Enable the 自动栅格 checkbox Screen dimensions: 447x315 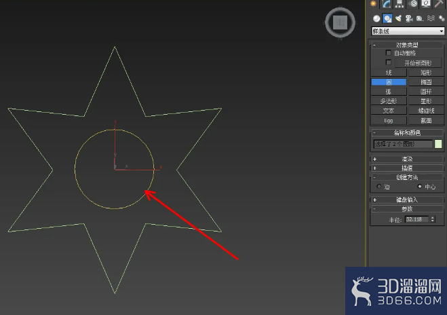tap(388, 53)
